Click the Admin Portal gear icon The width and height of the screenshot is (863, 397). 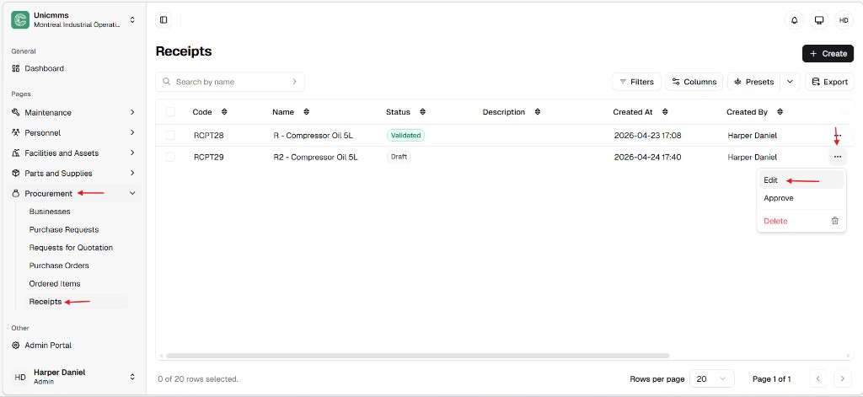(16, 346)
